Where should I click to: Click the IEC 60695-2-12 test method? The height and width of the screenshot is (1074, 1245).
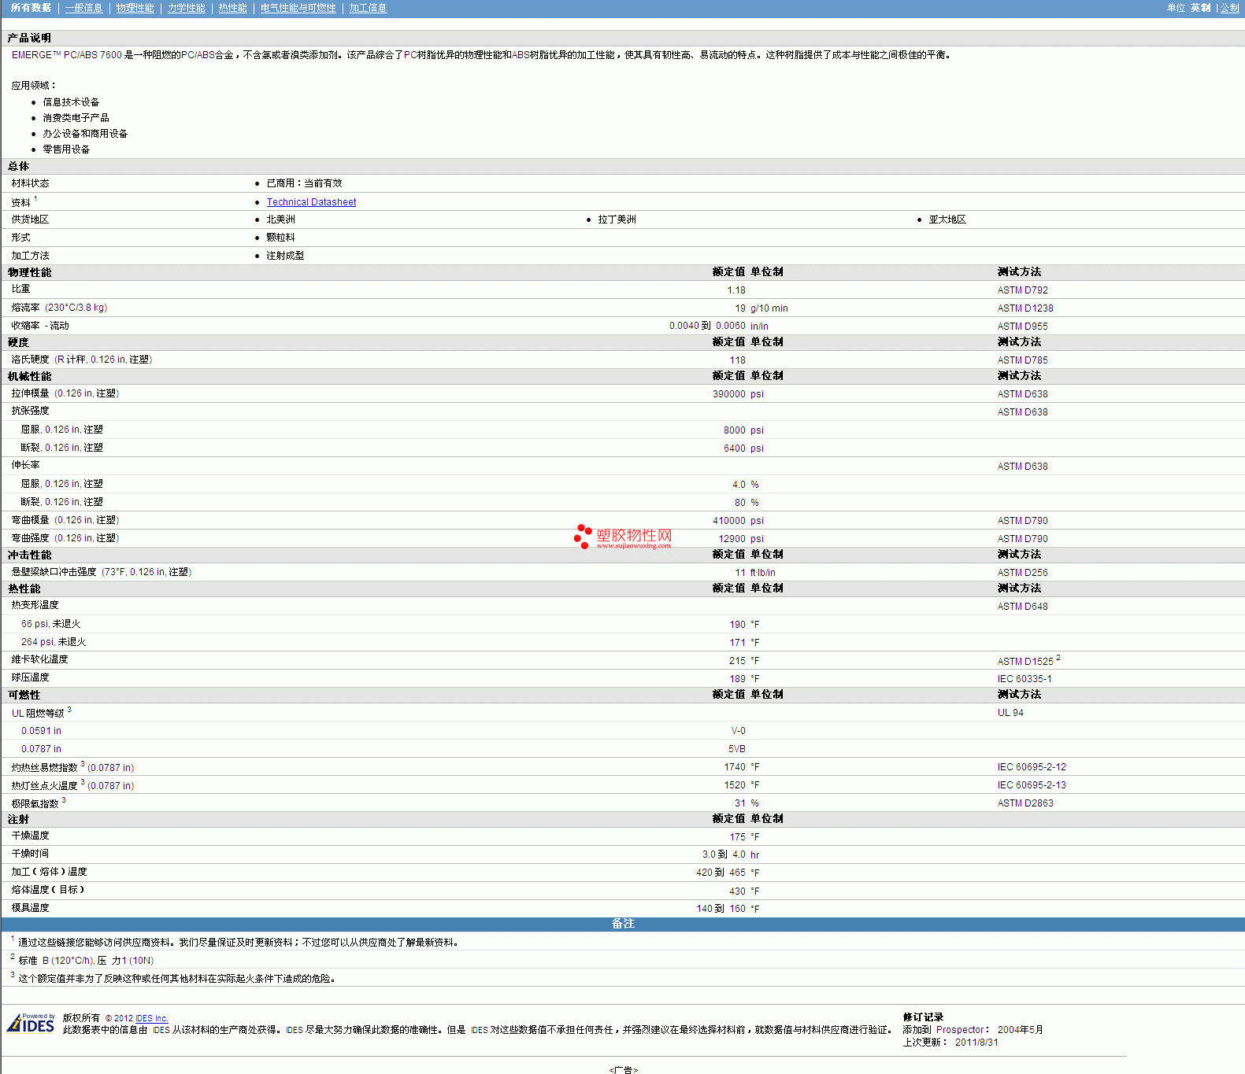point(1032,767)
